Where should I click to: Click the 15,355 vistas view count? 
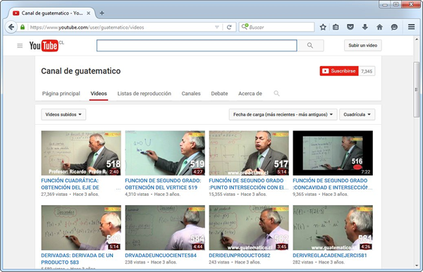(222, 194)
